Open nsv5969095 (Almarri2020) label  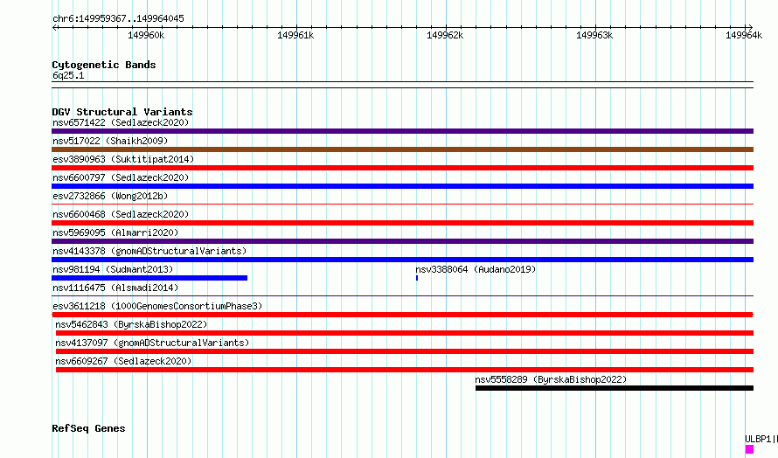[x=115, y=232]
